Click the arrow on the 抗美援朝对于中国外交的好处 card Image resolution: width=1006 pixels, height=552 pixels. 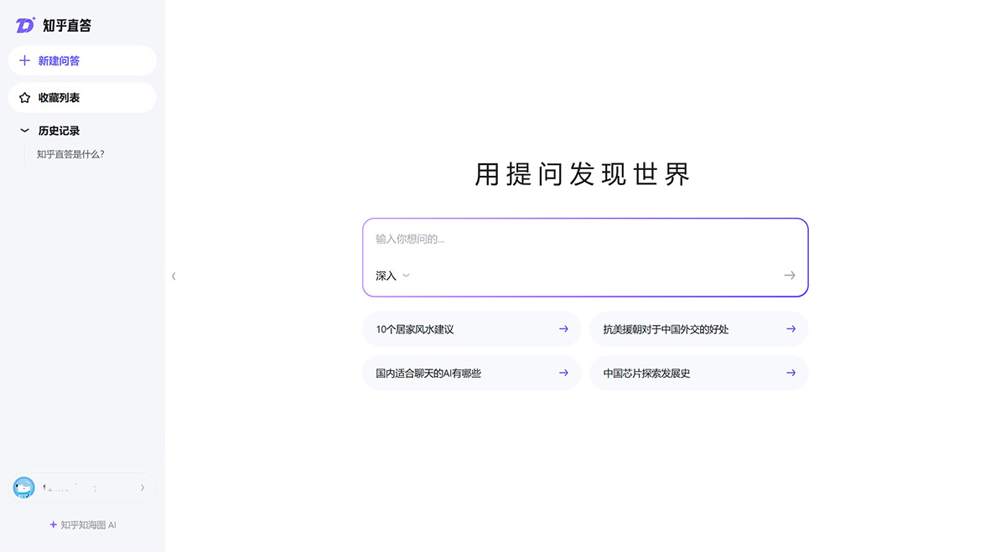[790, 329]
